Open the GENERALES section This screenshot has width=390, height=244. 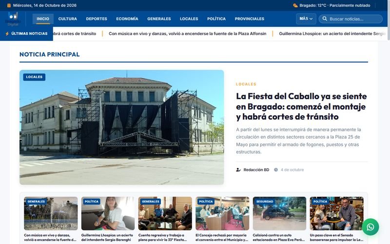(x=159, y=19)
